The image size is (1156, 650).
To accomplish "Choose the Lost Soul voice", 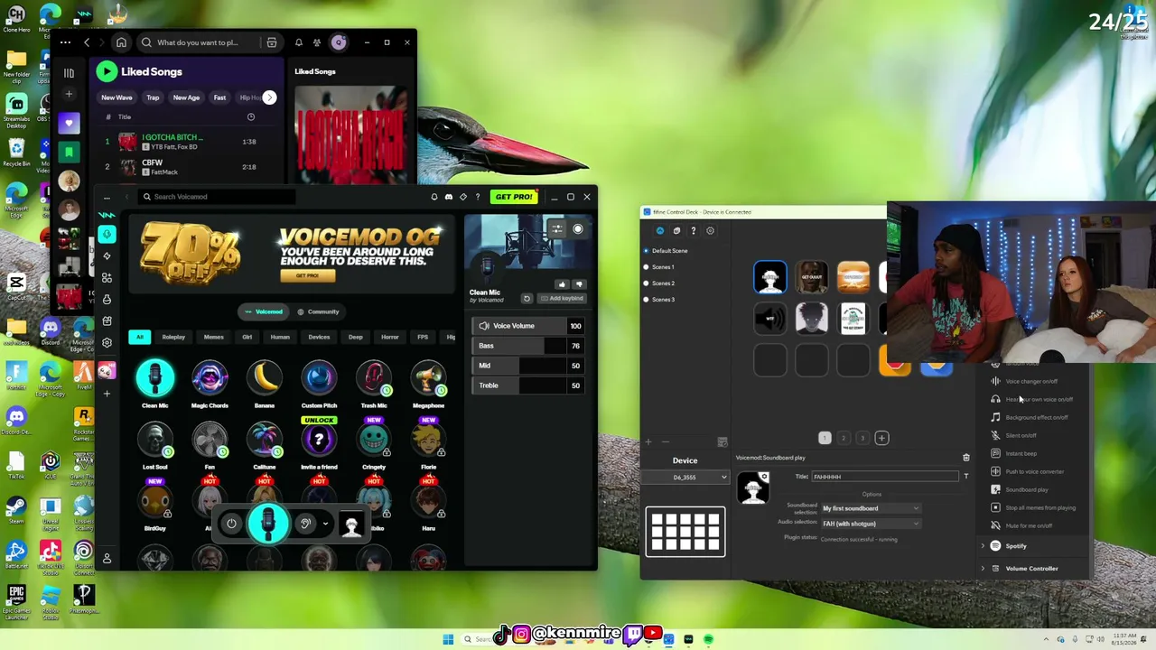I will click(155, 441).
